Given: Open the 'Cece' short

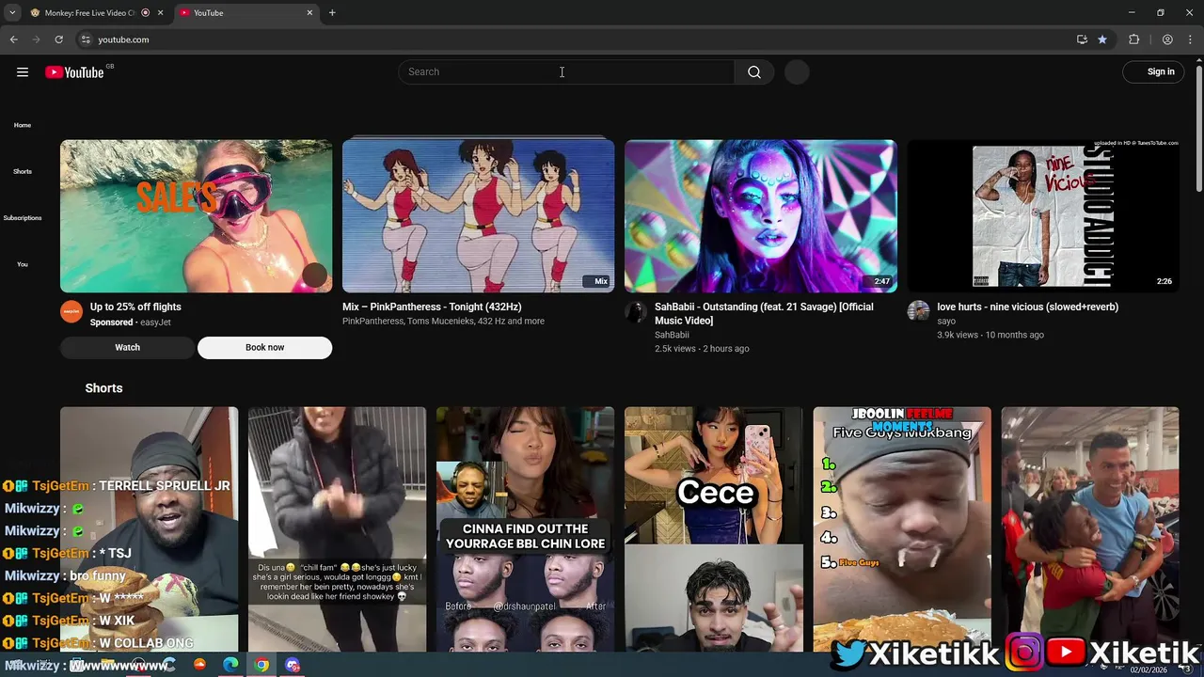Looking at the screenshot, I should 714,529.
